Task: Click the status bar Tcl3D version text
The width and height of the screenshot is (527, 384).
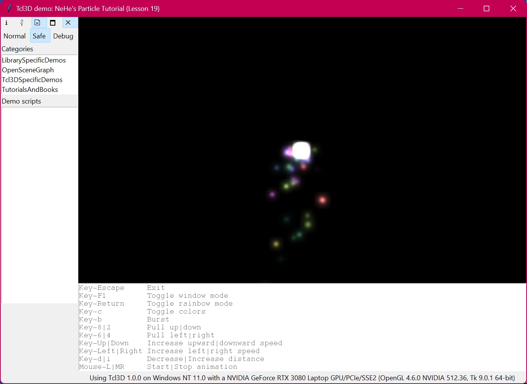Action: 302,378
